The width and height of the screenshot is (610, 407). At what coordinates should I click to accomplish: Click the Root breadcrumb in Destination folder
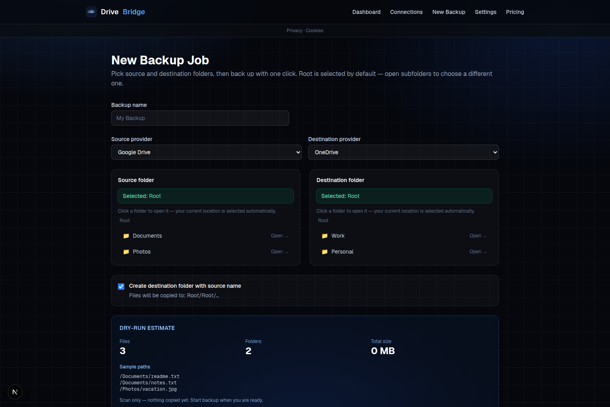point(323,221)
